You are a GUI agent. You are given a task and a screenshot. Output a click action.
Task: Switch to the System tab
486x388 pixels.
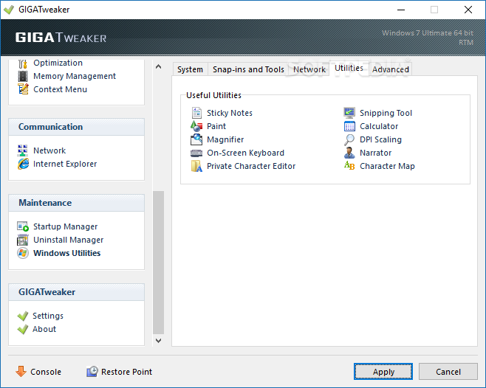point(191,69)
